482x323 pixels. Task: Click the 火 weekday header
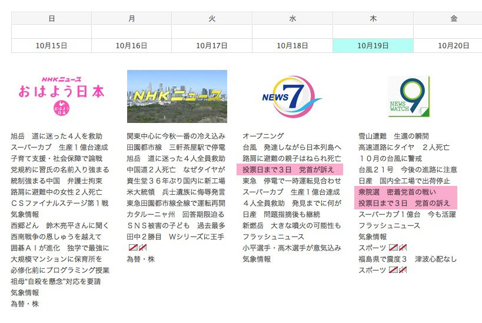click(x=212, y=18)
